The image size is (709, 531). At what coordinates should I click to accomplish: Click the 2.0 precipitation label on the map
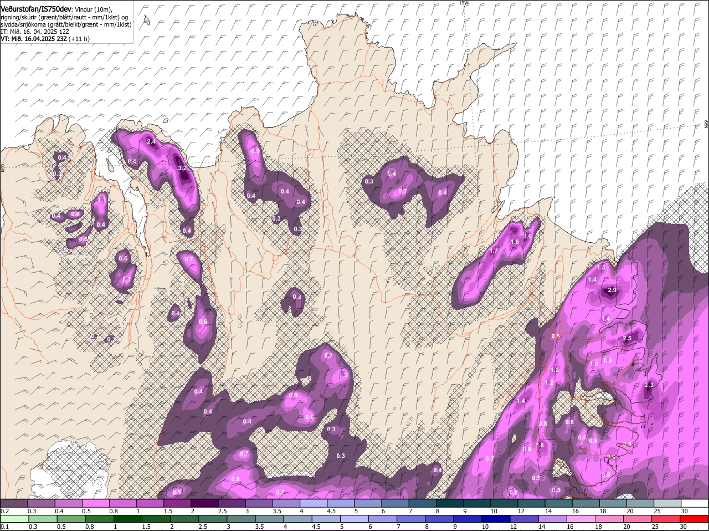[x=527, y=237]
